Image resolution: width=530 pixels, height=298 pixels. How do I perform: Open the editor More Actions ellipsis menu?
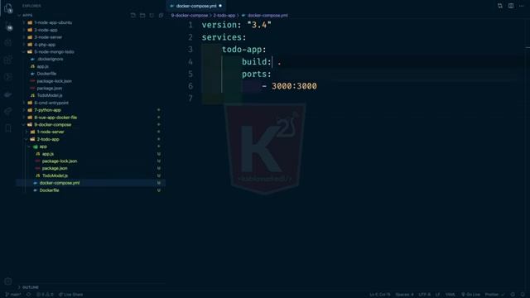coord(521,6)
